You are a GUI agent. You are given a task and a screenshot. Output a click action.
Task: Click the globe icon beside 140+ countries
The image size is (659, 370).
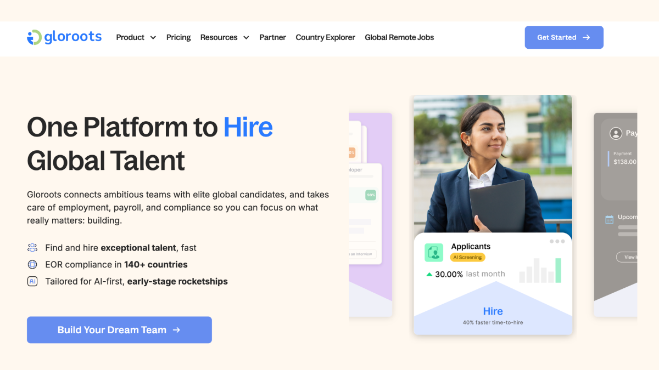coord(32,265)
